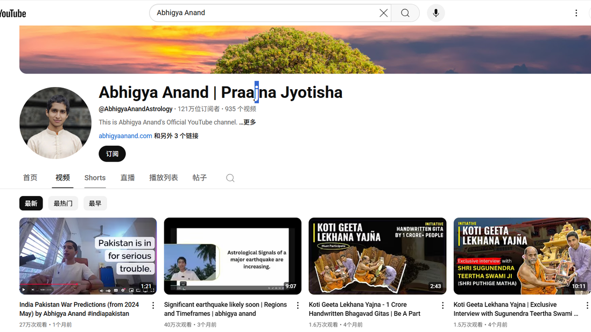The image size is (591, 332).
Task: Open options for Koti Geeta 1 Crore video
Action: pyautogui.click(x=442, y=305)
